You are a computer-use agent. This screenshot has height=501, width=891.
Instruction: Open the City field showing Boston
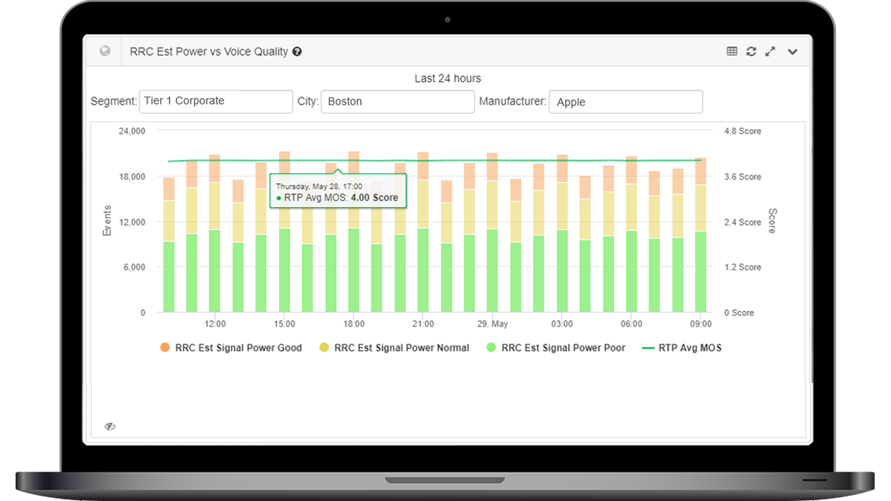[397, 102]
